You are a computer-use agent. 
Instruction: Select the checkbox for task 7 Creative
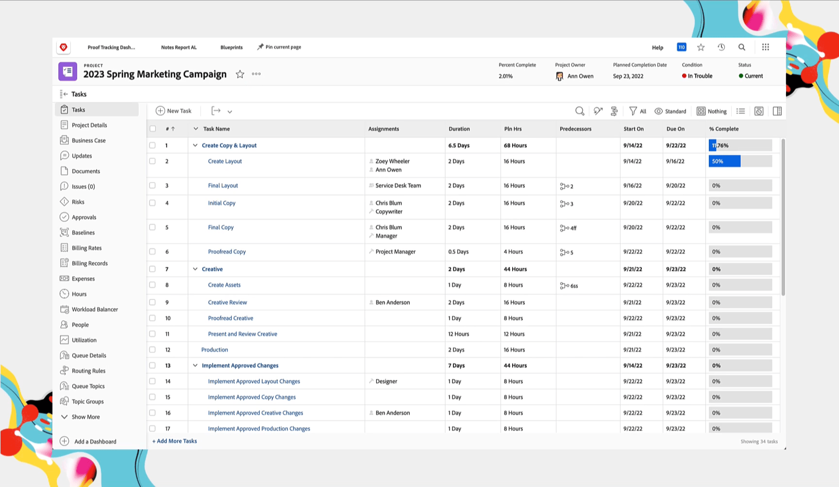click(152, 269)
